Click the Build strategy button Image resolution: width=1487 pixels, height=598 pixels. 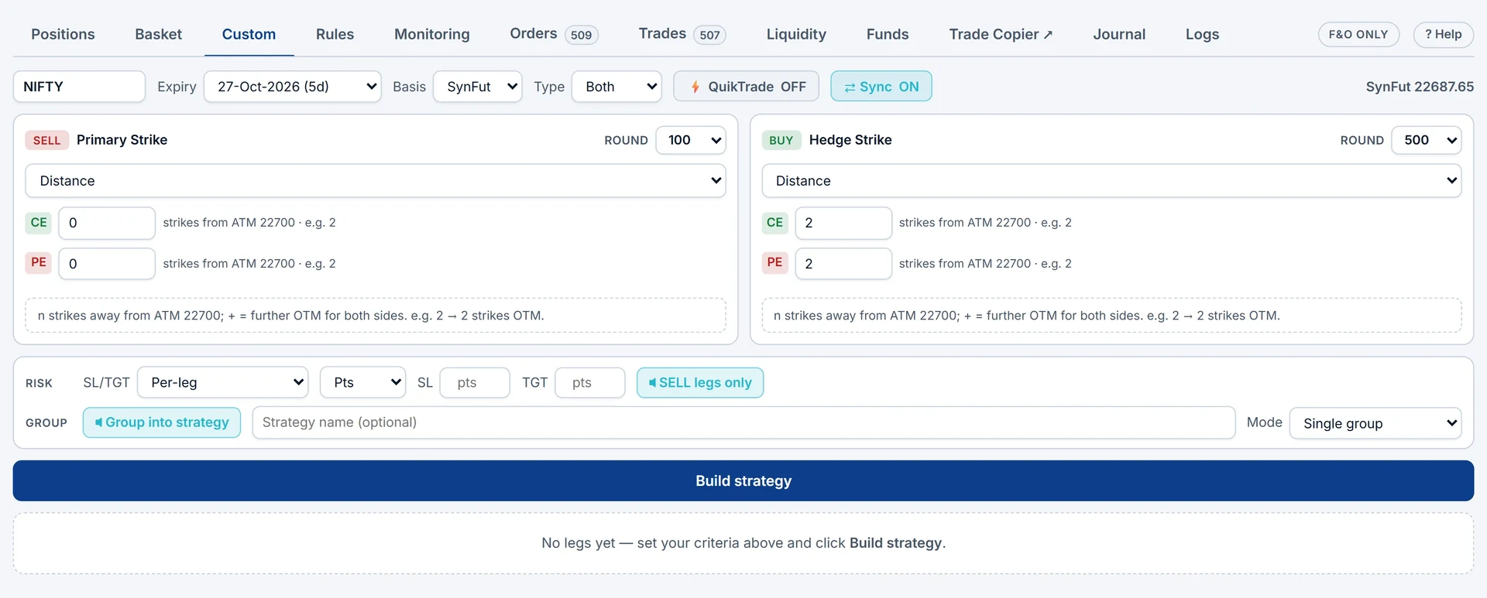(x=743, y=481)
